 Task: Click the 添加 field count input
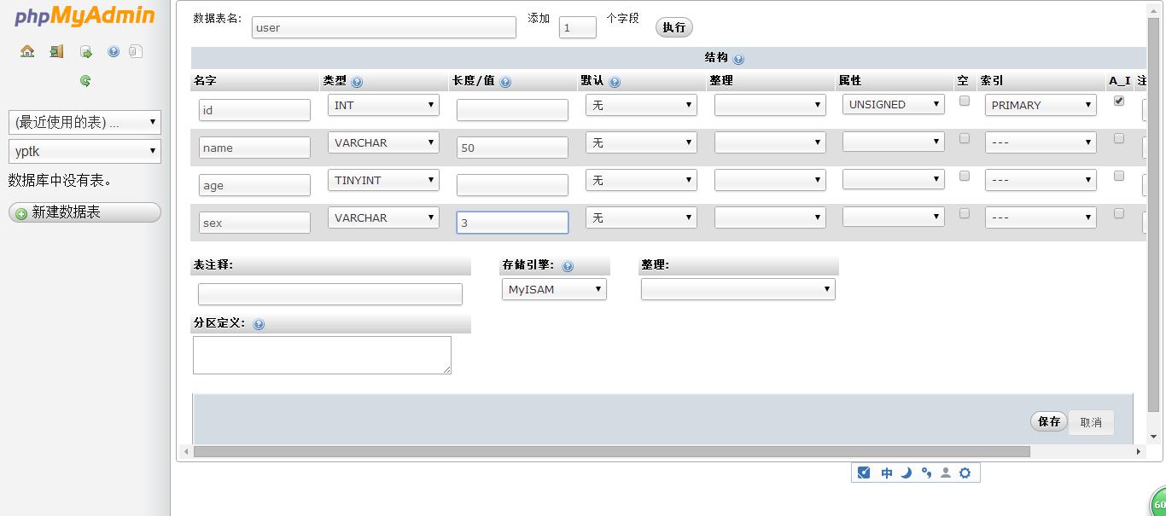pos(578,27)
